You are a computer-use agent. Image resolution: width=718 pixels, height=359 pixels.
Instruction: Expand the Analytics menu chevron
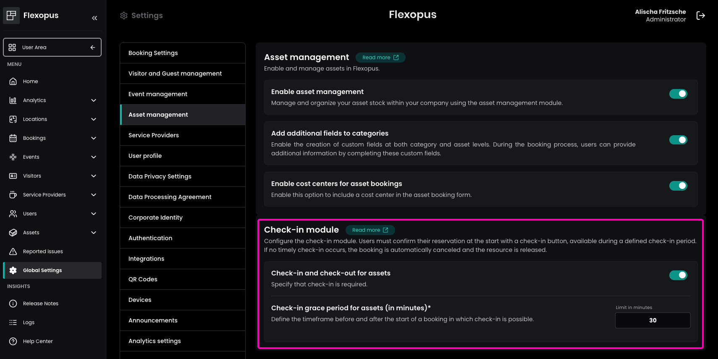pyautogui.click(x=94, y=100)
